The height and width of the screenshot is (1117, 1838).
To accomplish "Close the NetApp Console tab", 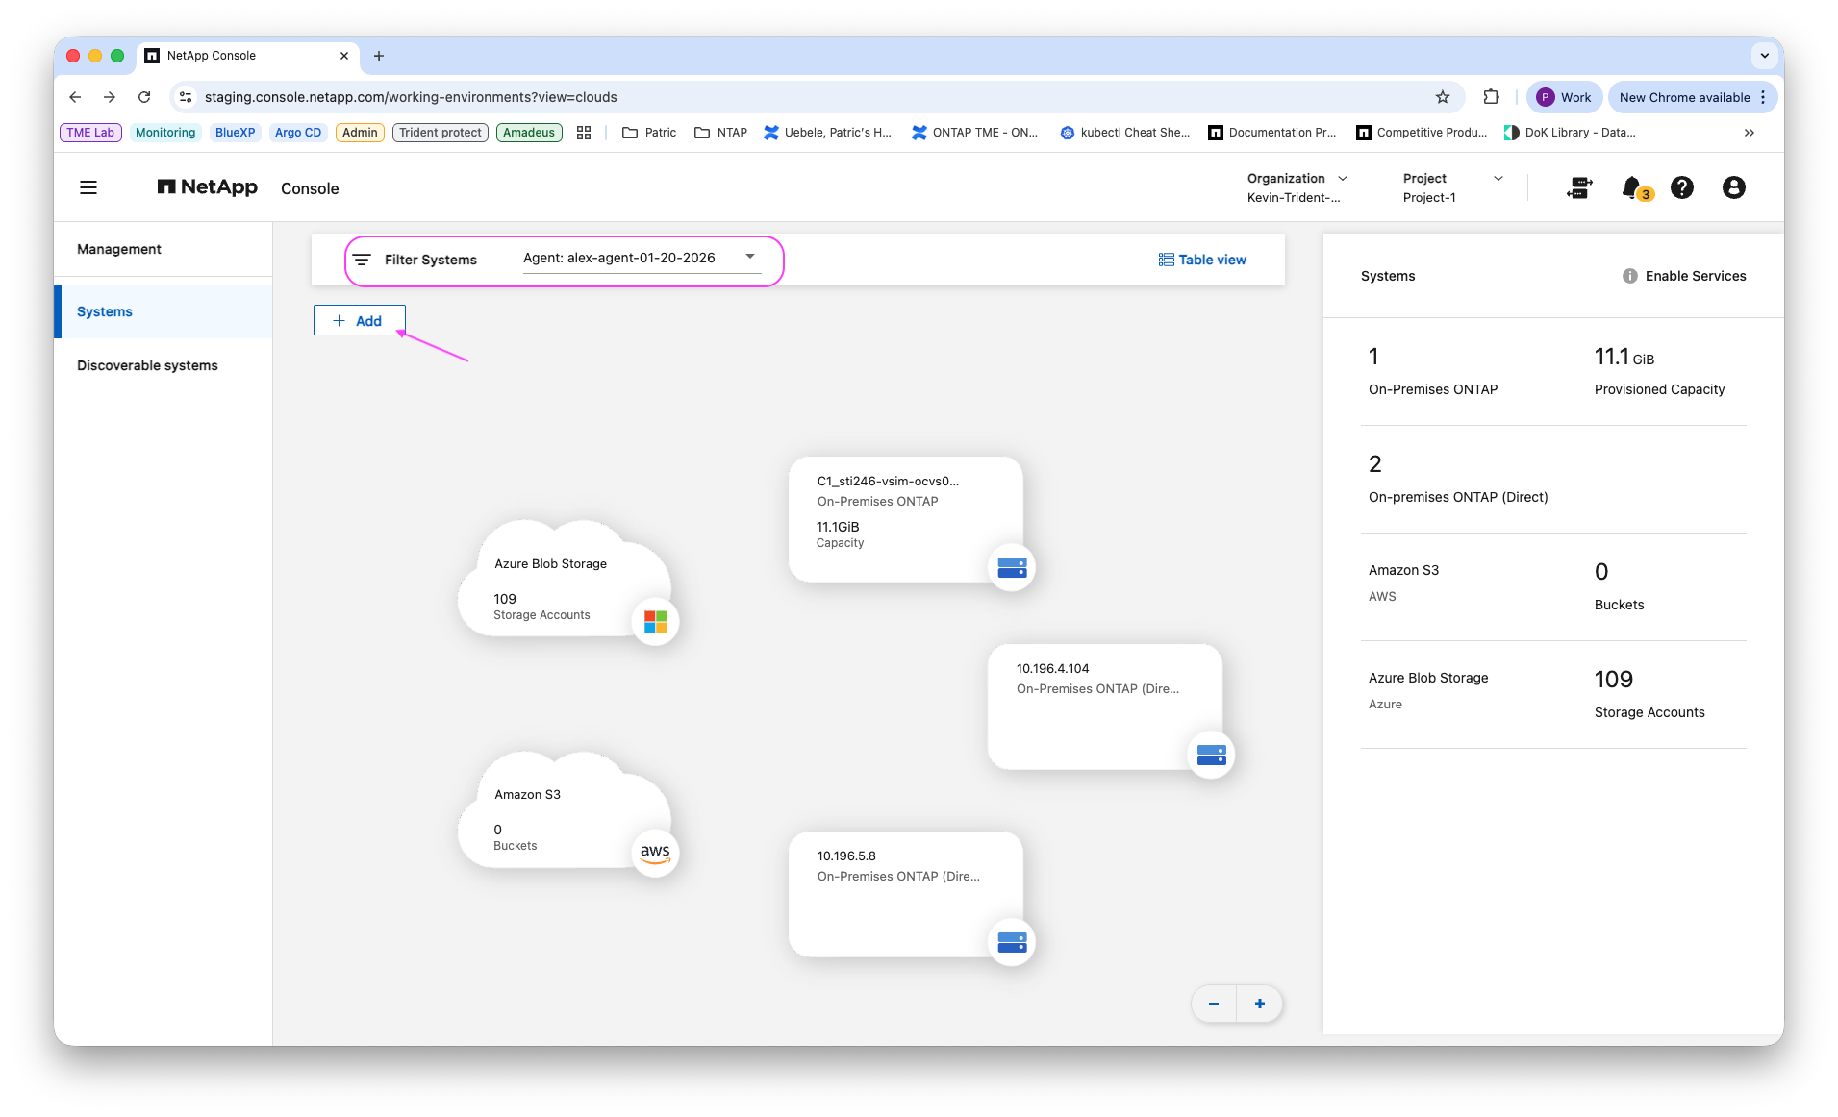I will tap(344, 56).
